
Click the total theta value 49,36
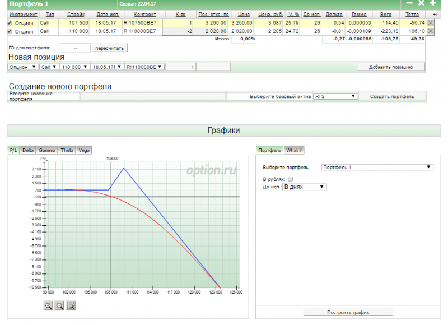[x=417, y=39]
